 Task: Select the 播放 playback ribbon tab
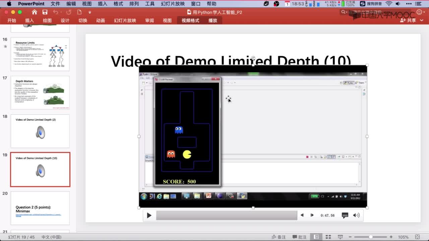coord(213,20)
